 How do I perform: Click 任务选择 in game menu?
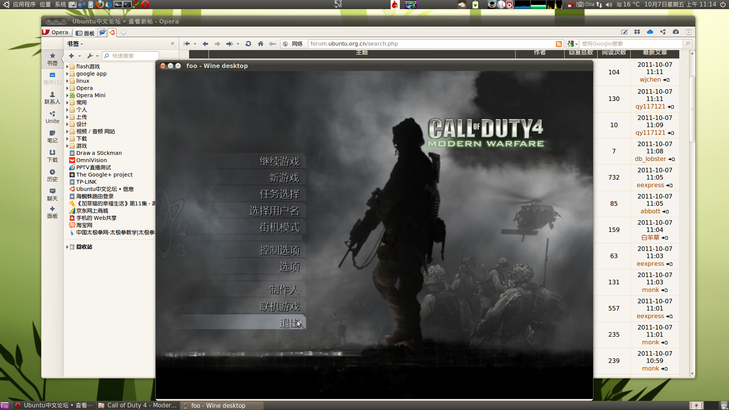(x=279, y=194)
